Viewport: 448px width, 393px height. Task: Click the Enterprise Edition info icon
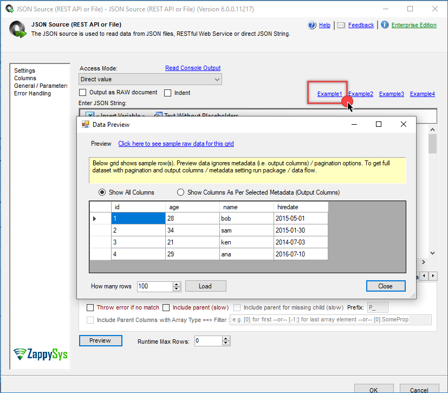click(385, 25)
